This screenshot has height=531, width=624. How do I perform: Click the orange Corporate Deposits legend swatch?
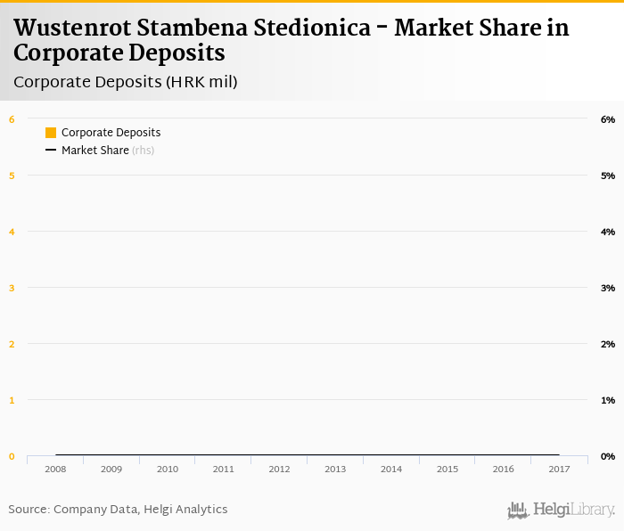[x=51, y=133]
